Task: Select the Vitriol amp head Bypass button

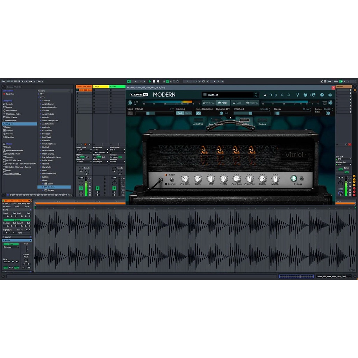Action: (293, 178)
